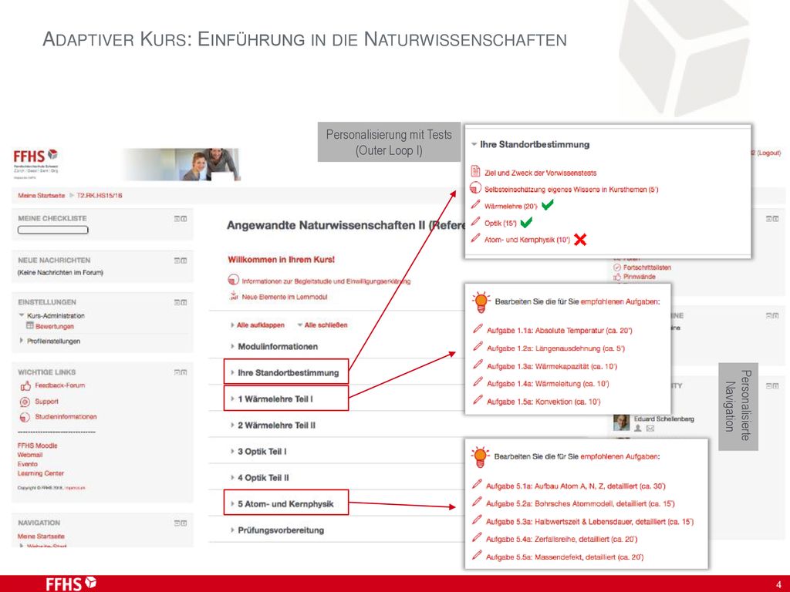
Task: Click the Meine Checkliste block control icons
Action: click(x=181, y=218)
